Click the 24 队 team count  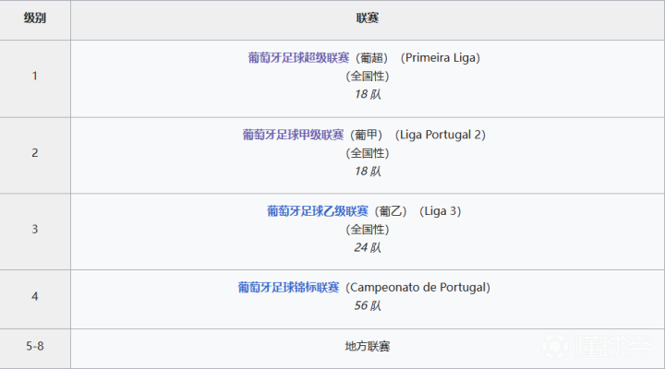tap(367, 247)
